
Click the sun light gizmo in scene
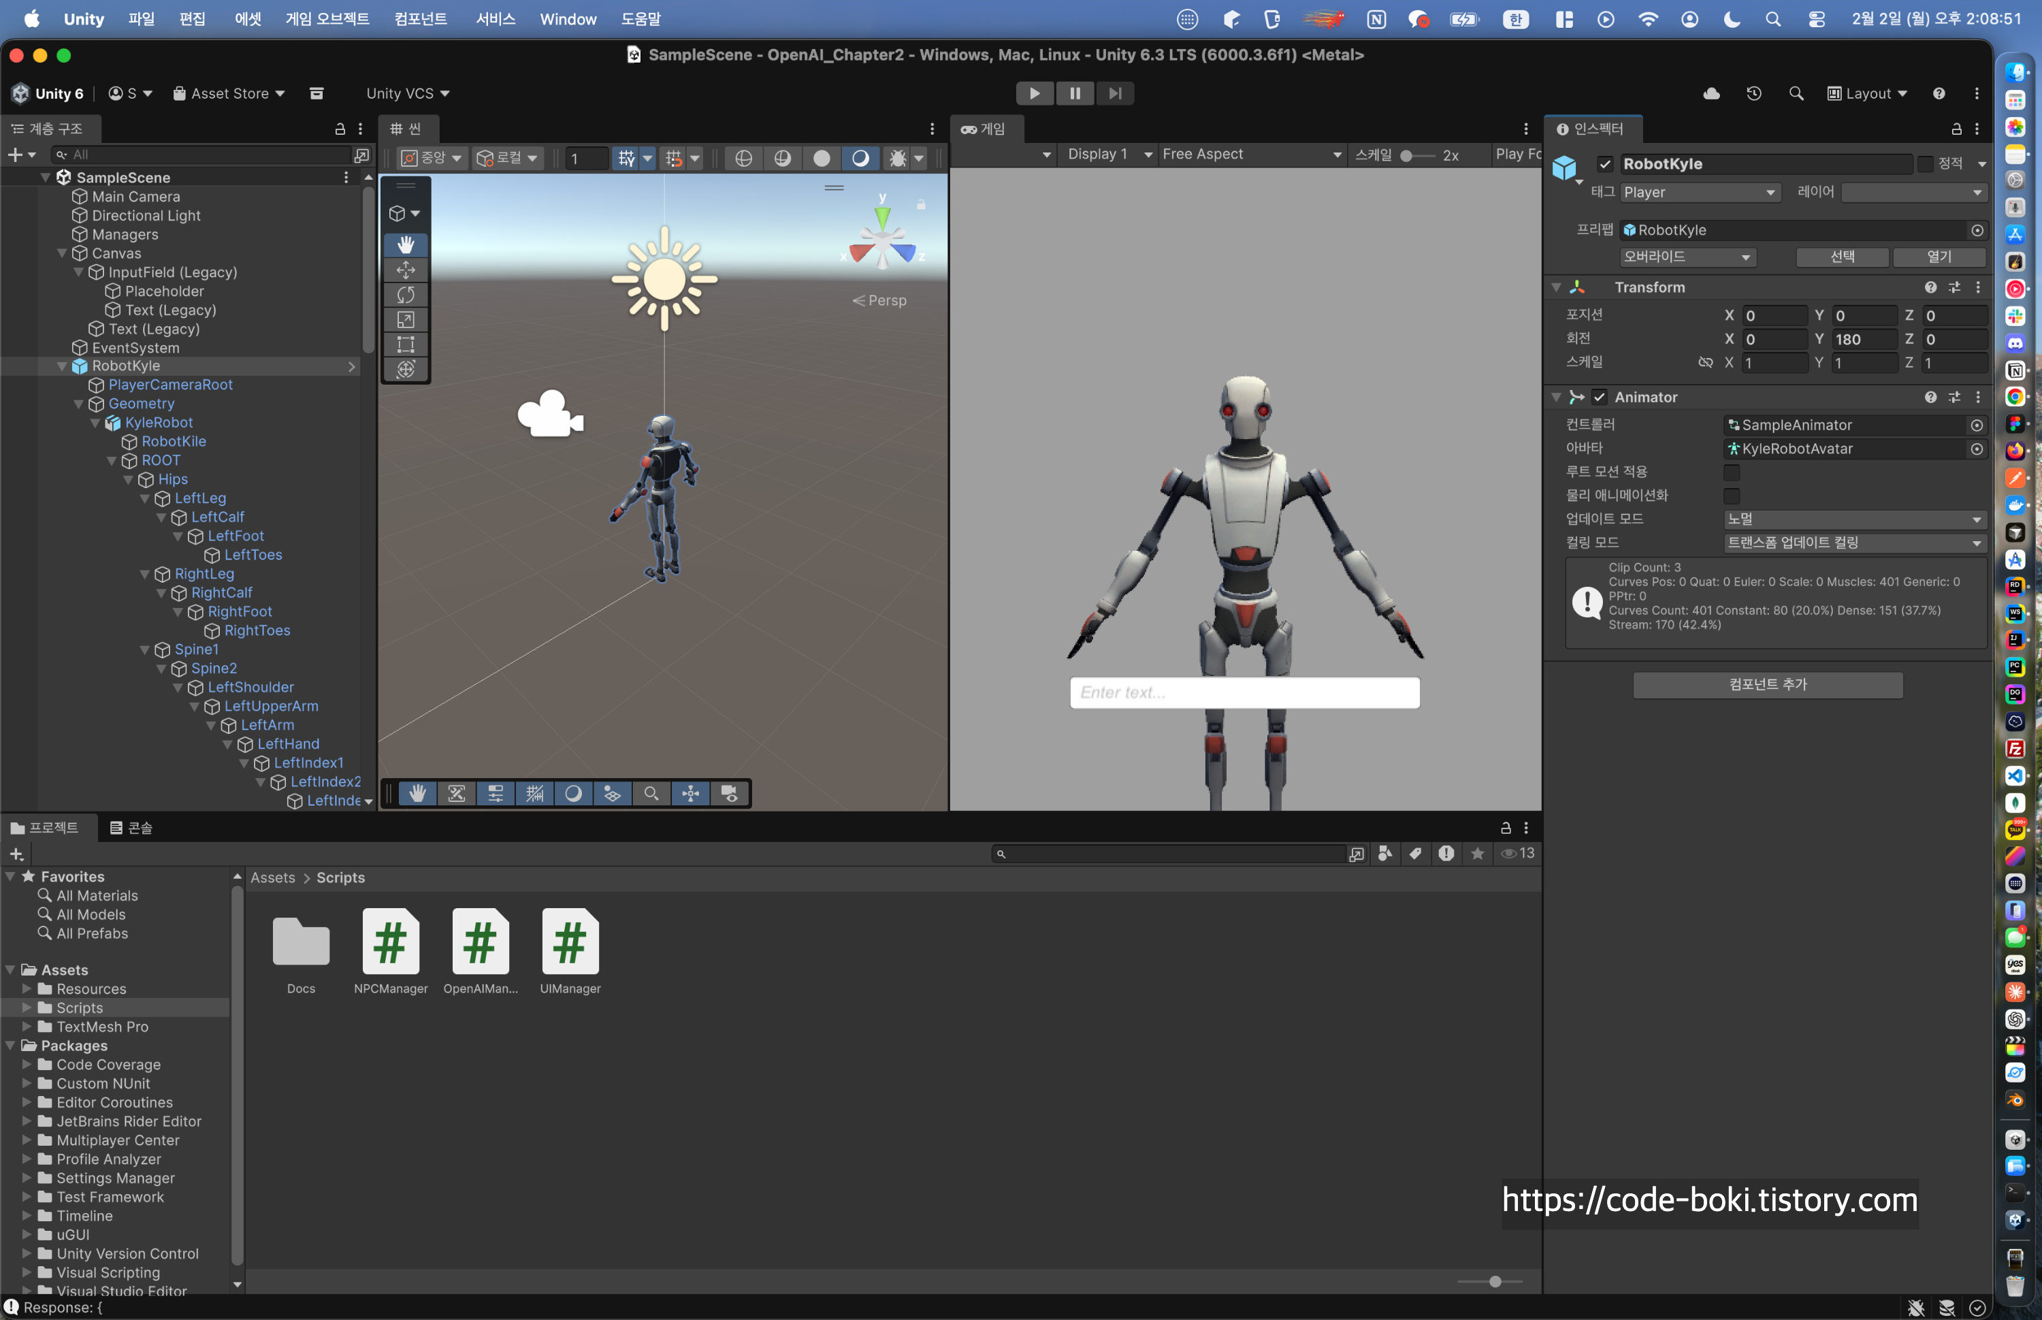(x=664, y=278)
